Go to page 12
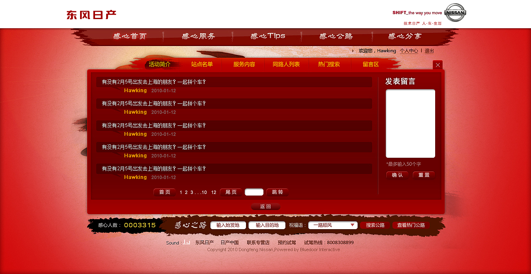Viewport: 531px width, 274px height. (x=214, y=192)
